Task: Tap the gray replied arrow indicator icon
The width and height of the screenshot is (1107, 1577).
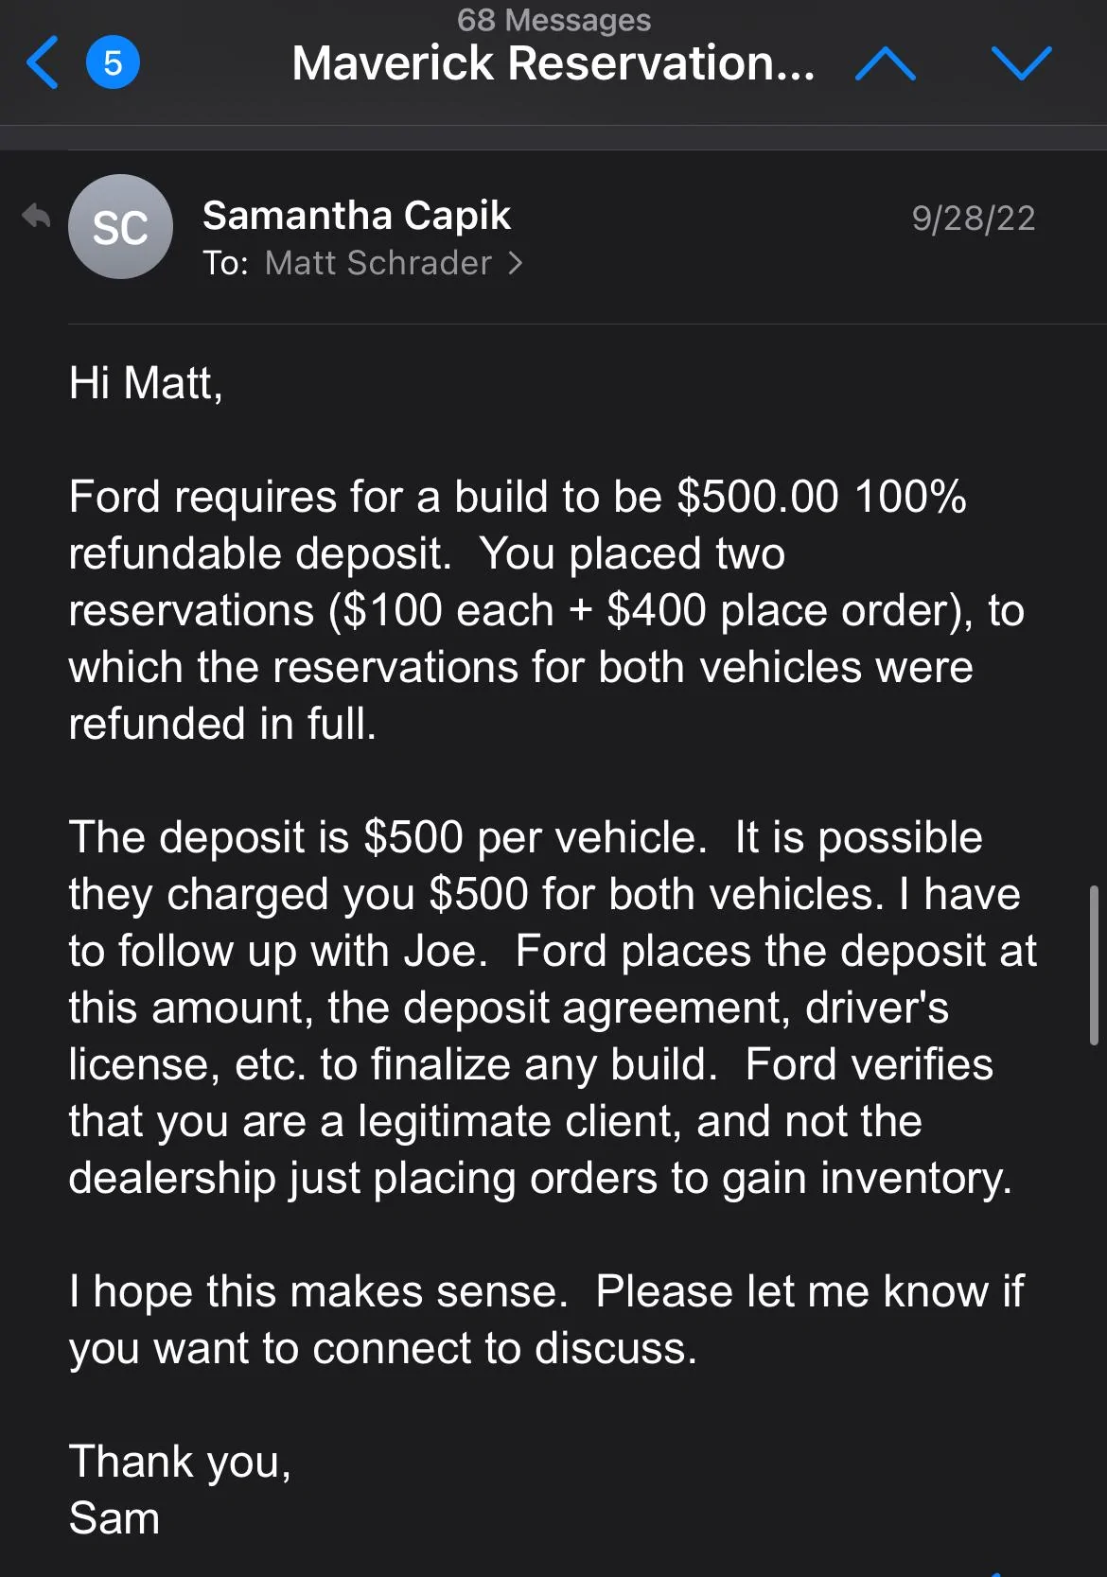Action: [x=36, y=217]
